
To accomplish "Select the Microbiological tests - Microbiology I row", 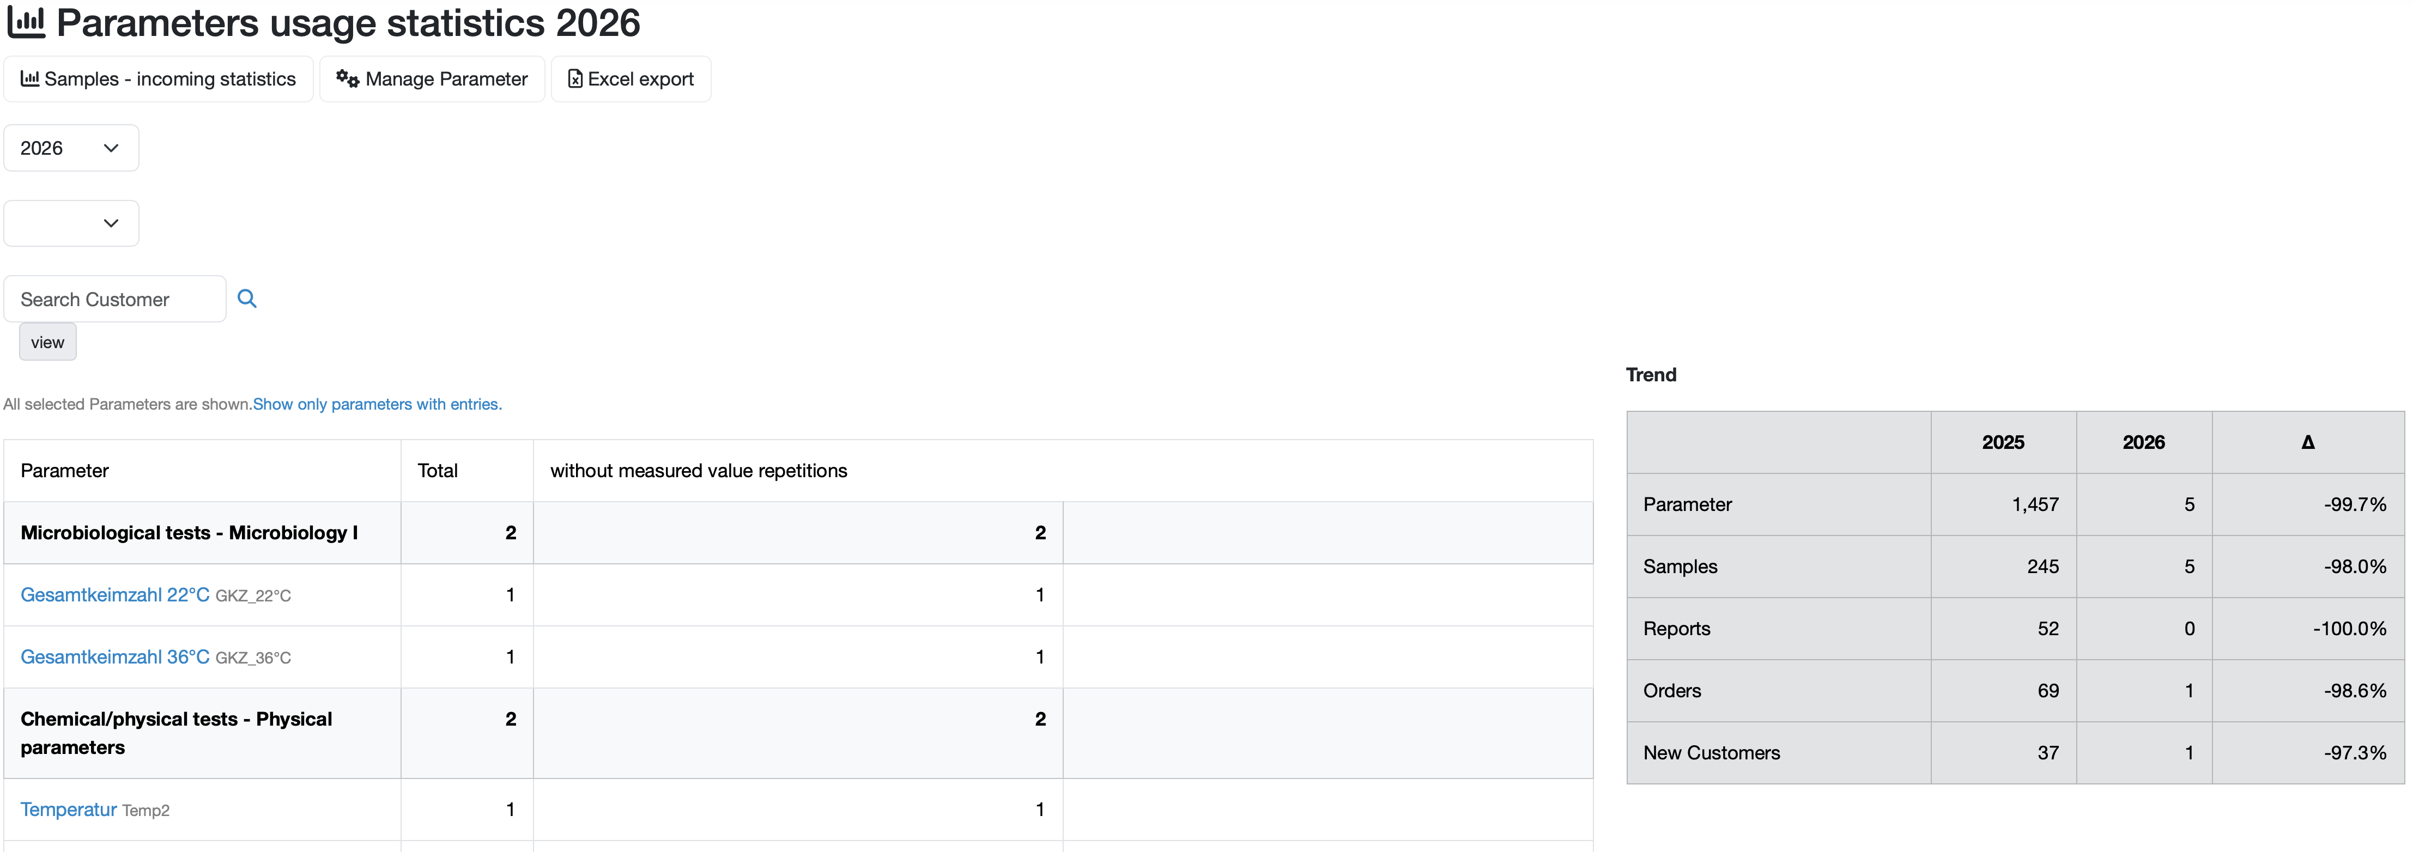I will tap(189, 533).
